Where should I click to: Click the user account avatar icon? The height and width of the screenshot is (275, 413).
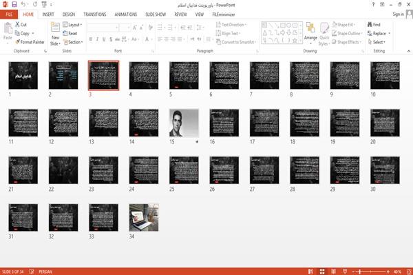pyautogui.click(x=410, y=14)
